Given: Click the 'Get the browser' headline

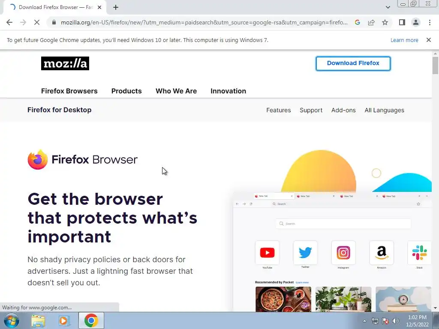Looking at the screenshot, I should (x=112, y=218).
